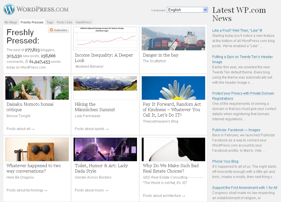View the container ship photo thumbnail

173,38
